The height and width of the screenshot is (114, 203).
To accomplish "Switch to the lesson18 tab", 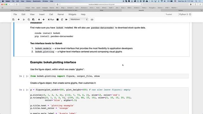I will coord(141,10).
